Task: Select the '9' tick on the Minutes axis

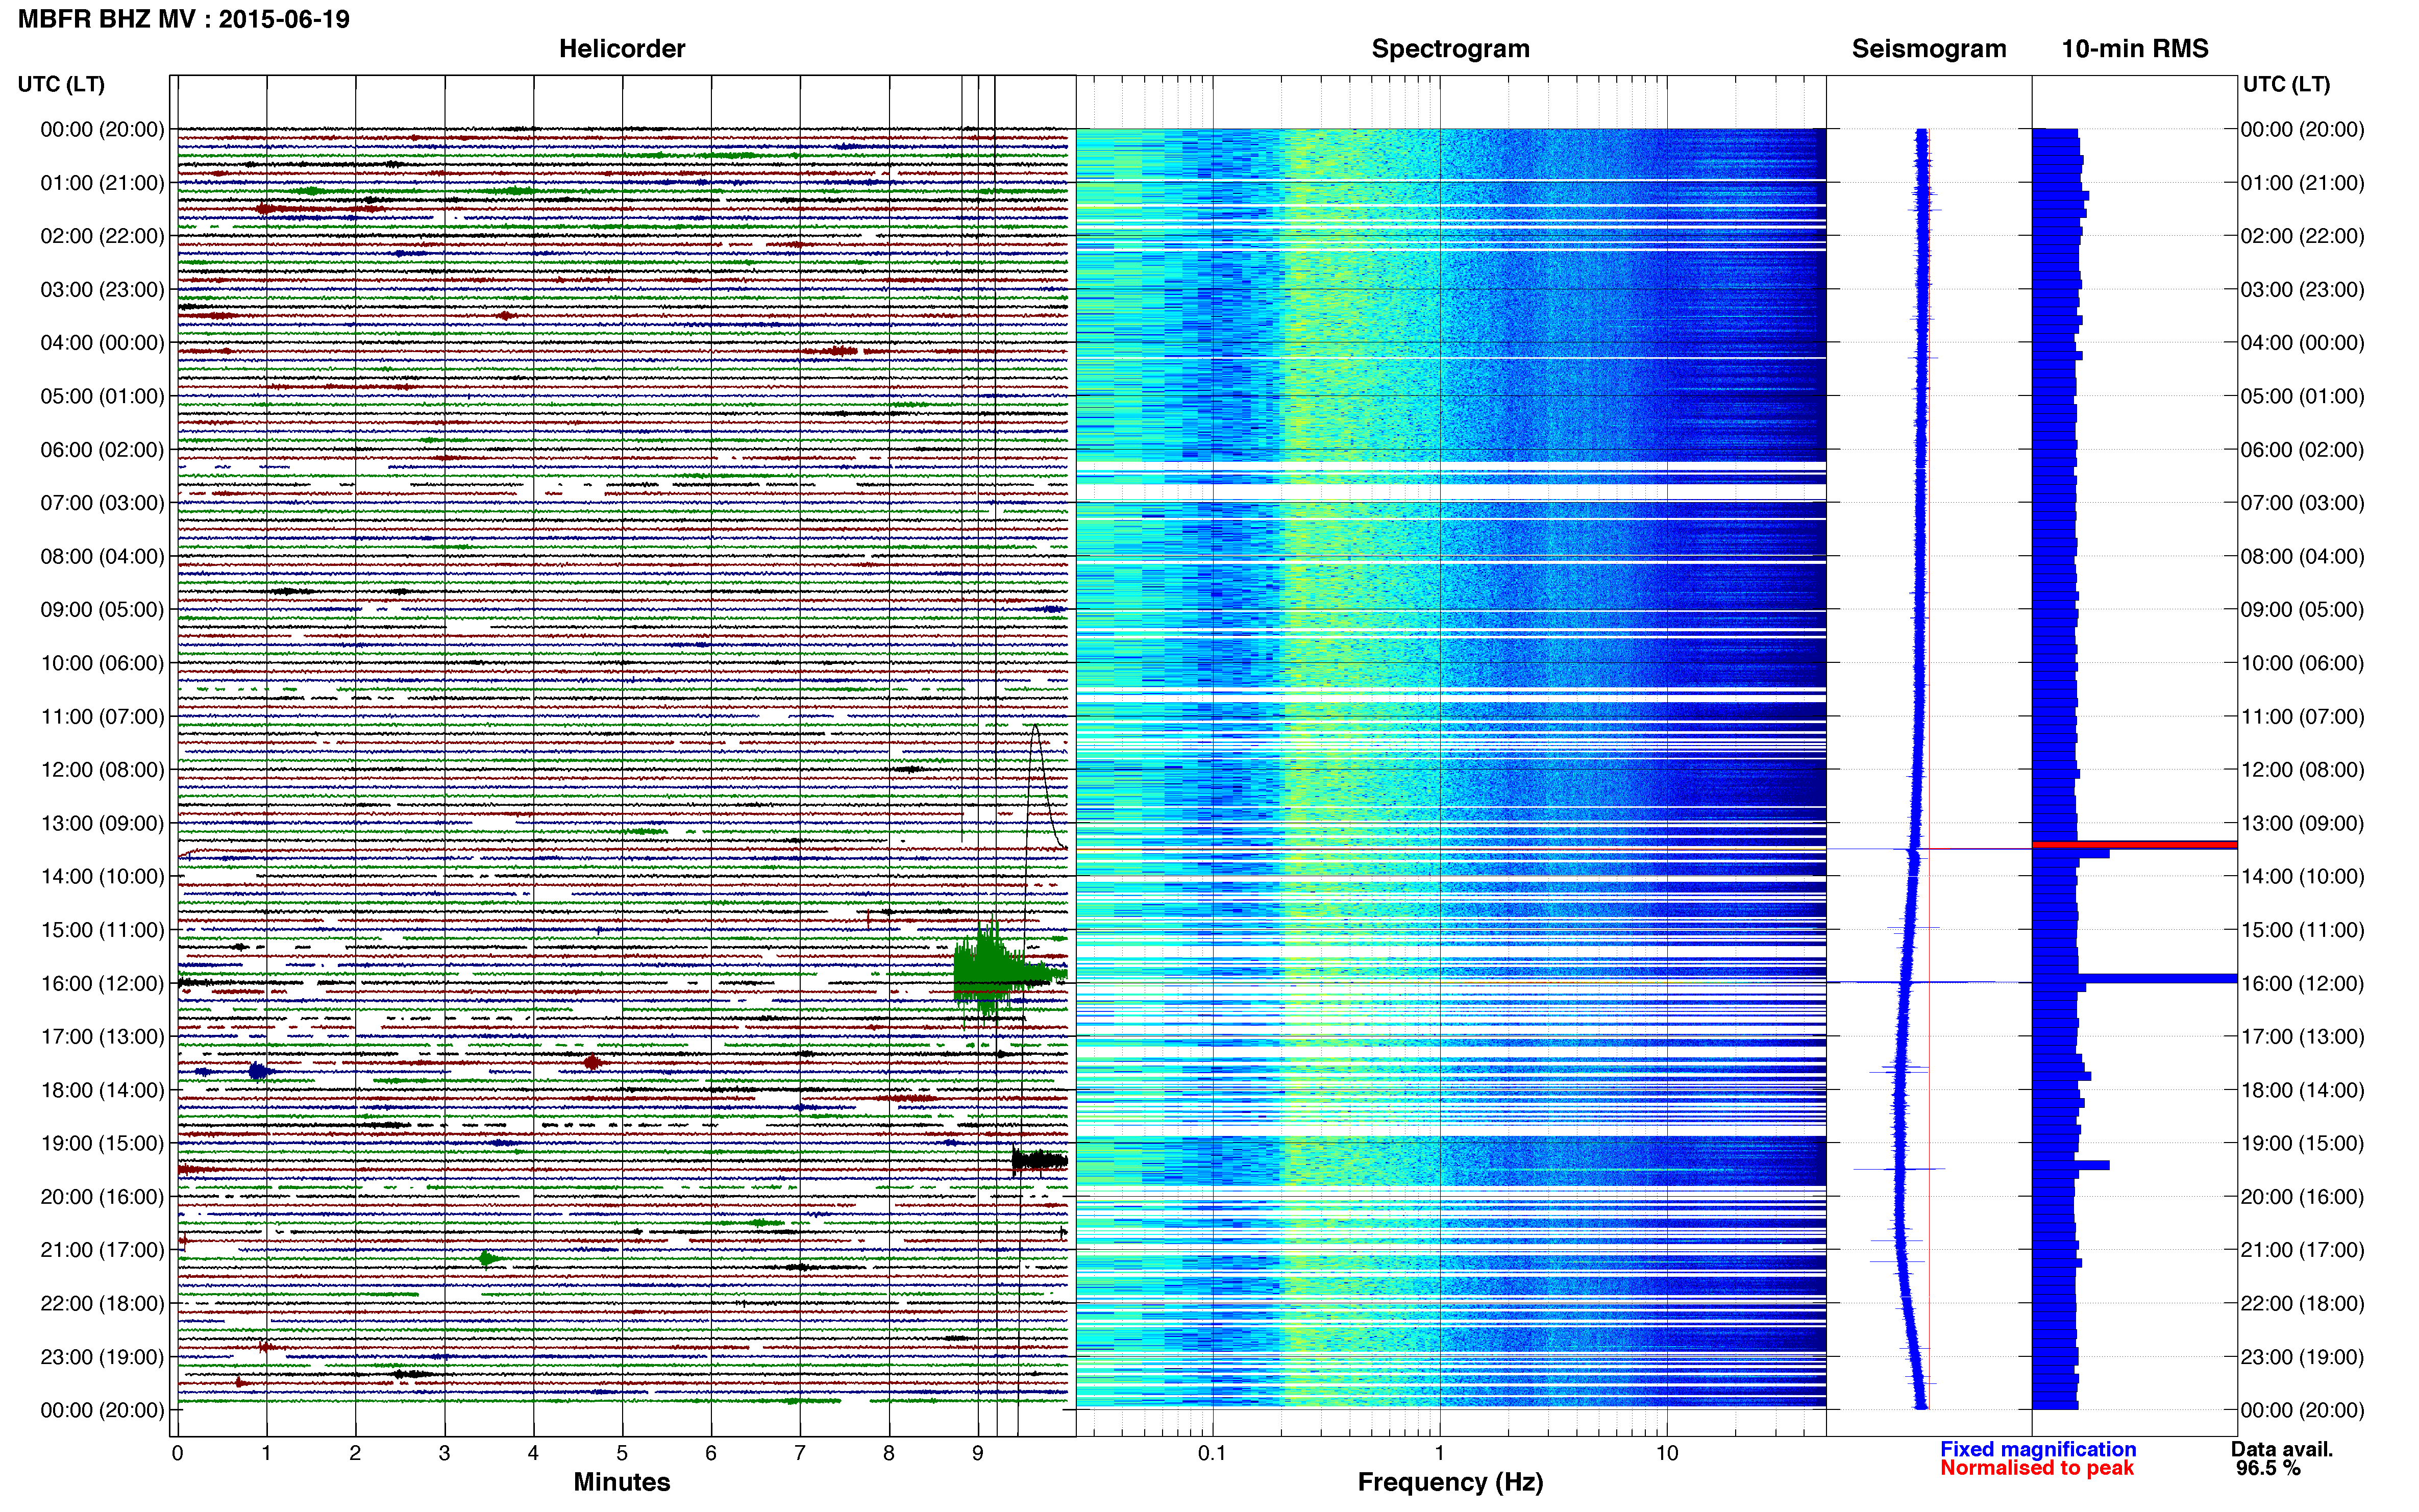Action: pos(978,1453)
